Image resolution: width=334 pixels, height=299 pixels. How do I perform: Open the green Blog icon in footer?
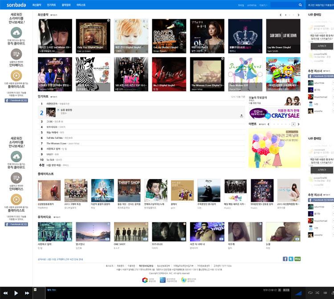point(297,259)
